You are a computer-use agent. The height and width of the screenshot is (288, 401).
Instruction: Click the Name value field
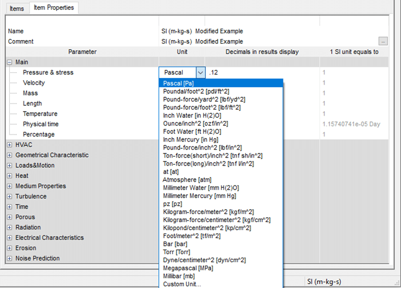point(274,31)
